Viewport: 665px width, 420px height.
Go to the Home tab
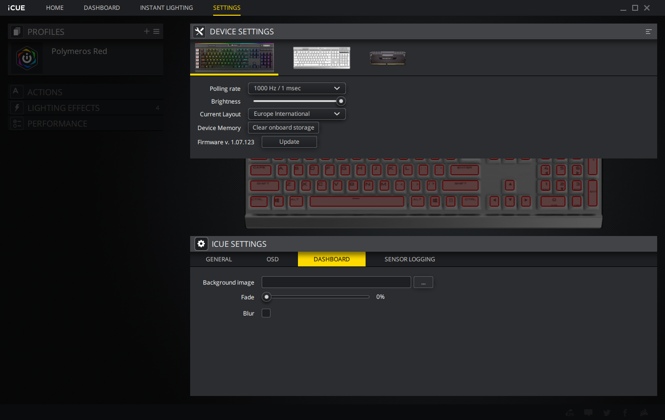pos(55,8)
